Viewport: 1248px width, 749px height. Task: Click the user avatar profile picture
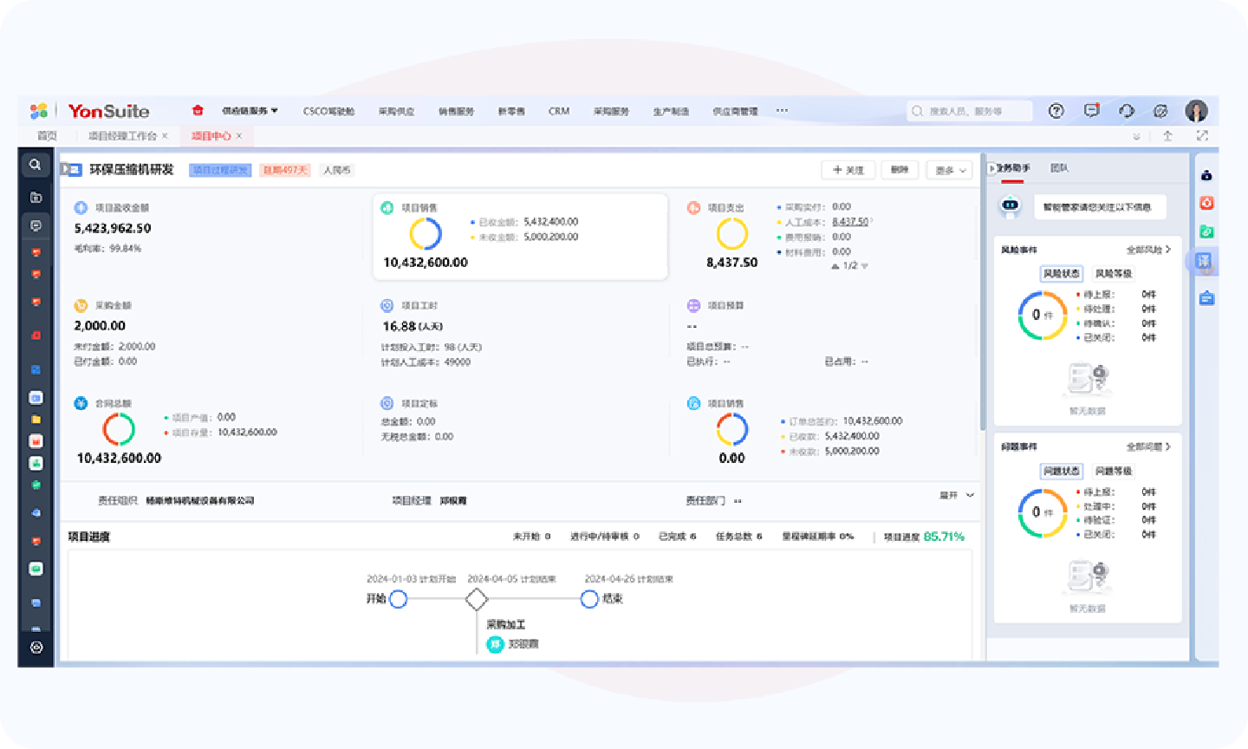pos(1196,111)
